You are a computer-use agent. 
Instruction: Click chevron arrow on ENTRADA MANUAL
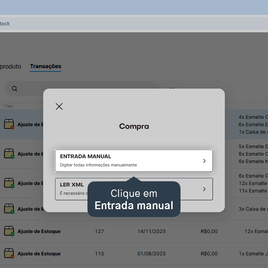204,161
